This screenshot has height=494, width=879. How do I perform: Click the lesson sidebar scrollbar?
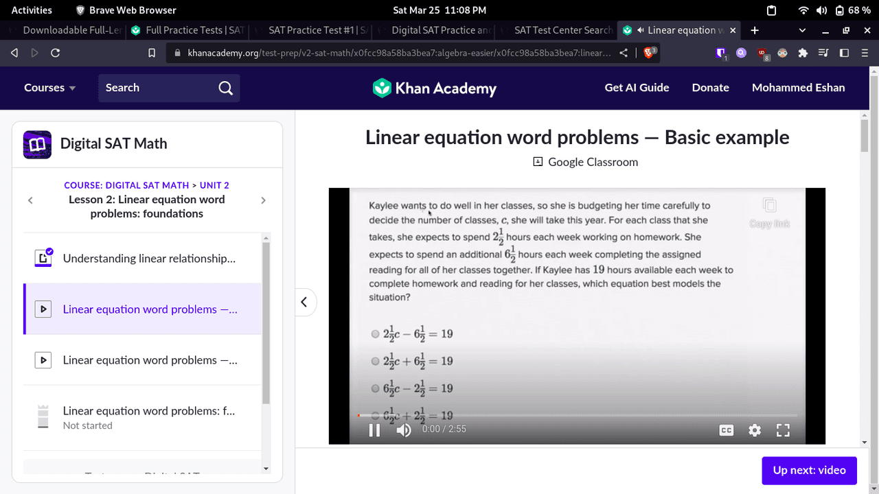click(266, 322)
